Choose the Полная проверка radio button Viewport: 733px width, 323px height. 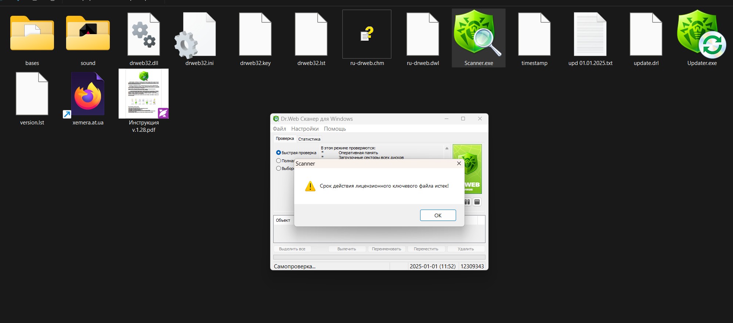[x=278, y=161]
